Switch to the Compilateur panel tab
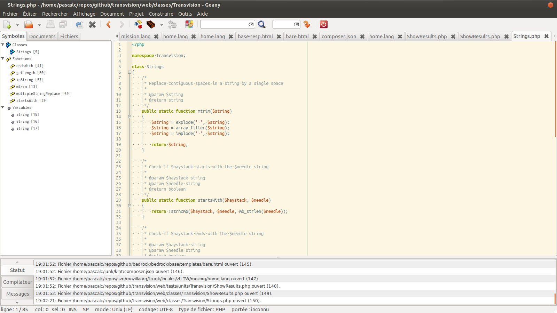The image size is (557, 313). (17, 282)
